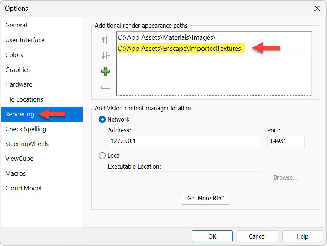
Task: Edit the network Address field
Action: [x=184, y=142]
